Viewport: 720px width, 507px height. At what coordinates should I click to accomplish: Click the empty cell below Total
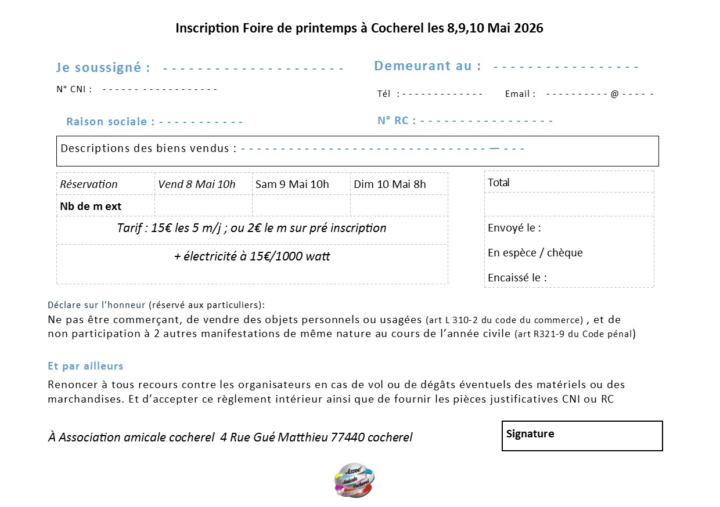point(569,204)
